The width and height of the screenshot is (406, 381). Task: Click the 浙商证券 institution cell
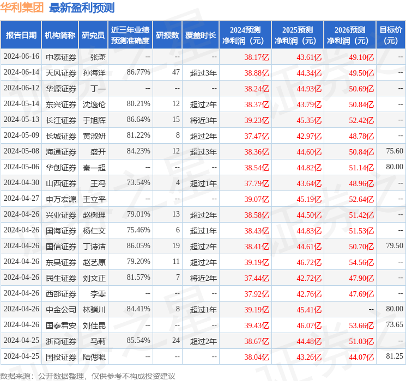tap(61, 341)
